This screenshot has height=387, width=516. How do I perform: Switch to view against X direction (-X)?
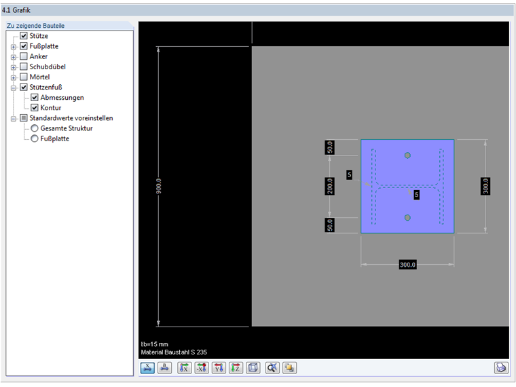tap(202, 367)
